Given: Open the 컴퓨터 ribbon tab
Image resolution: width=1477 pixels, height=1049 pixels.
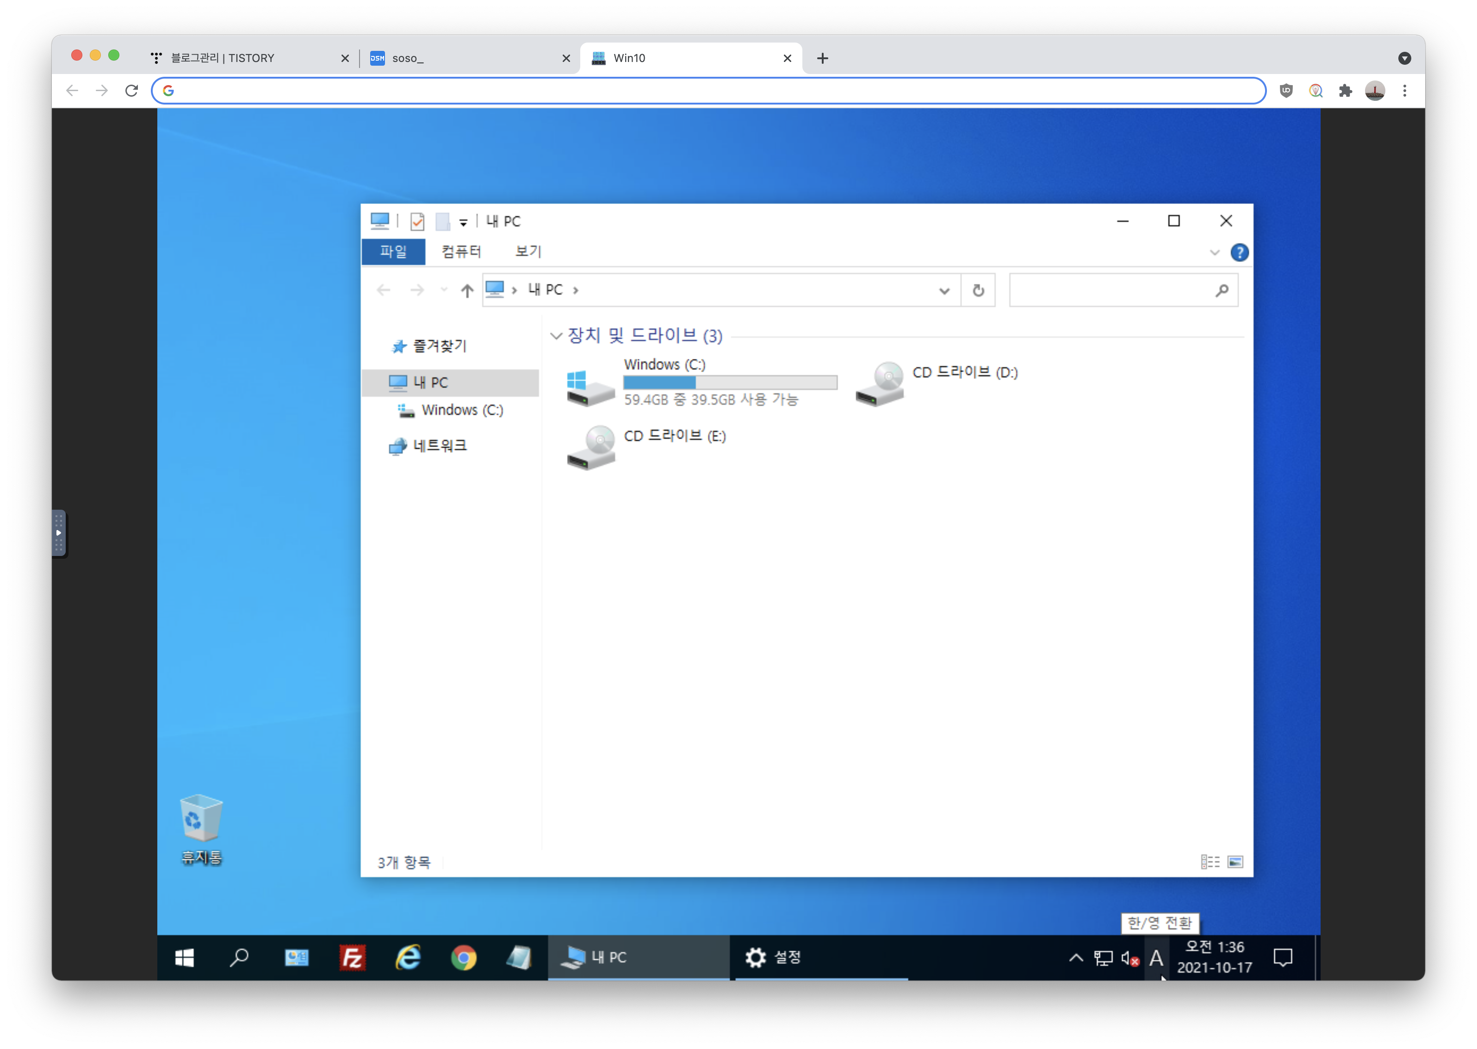Looking at the screenshot, I should coord(461,251).
